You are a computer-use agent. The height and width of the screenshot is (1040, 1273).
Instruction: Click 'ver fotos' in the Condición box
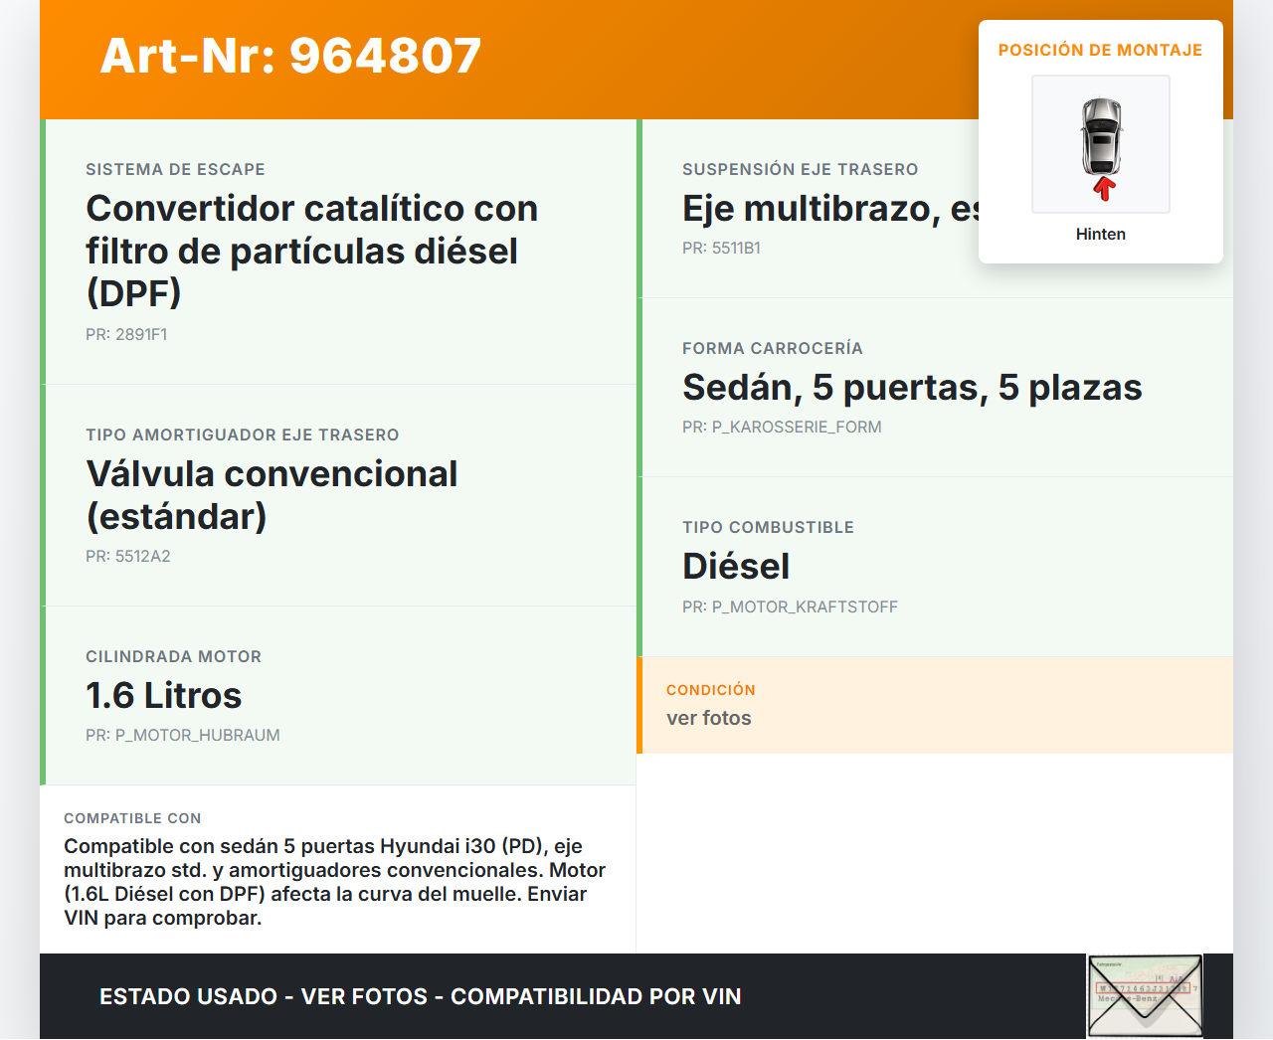point(709,719)
